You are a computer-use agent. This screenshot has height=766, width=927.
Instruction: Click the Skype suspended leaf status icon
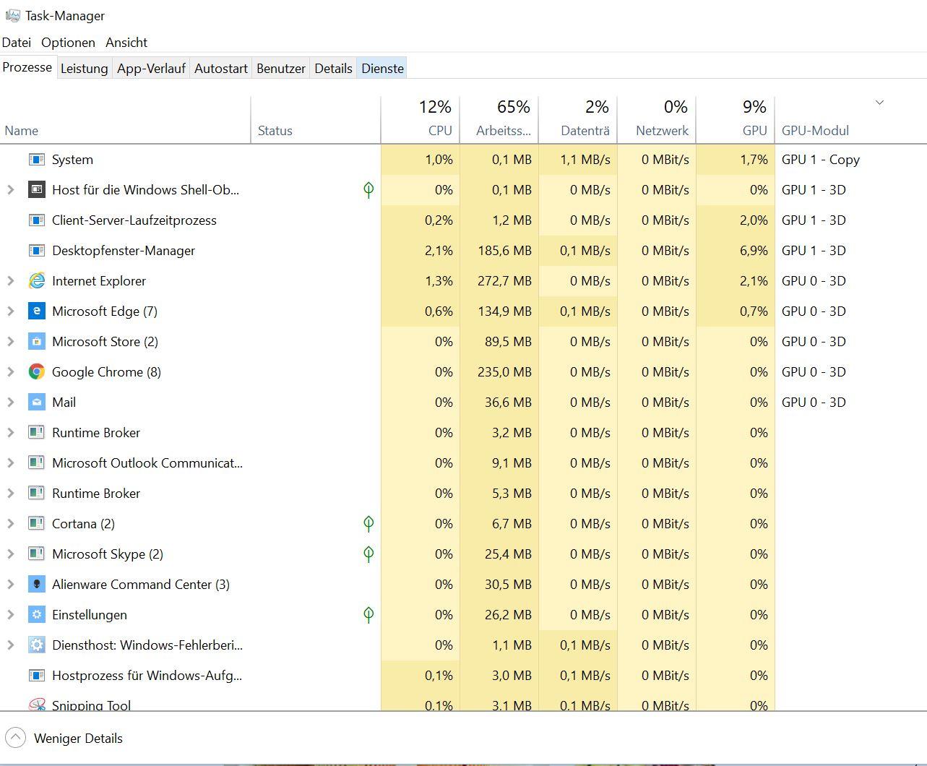coord(368,554)
